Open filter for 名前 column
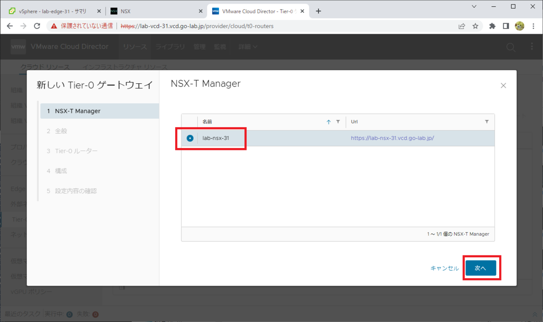 pos(338,122)
